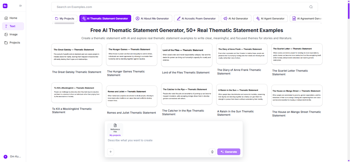Open the AI About Me Generator tab
350x162 pixels.
pyautogui.click(x=152, y=18)
